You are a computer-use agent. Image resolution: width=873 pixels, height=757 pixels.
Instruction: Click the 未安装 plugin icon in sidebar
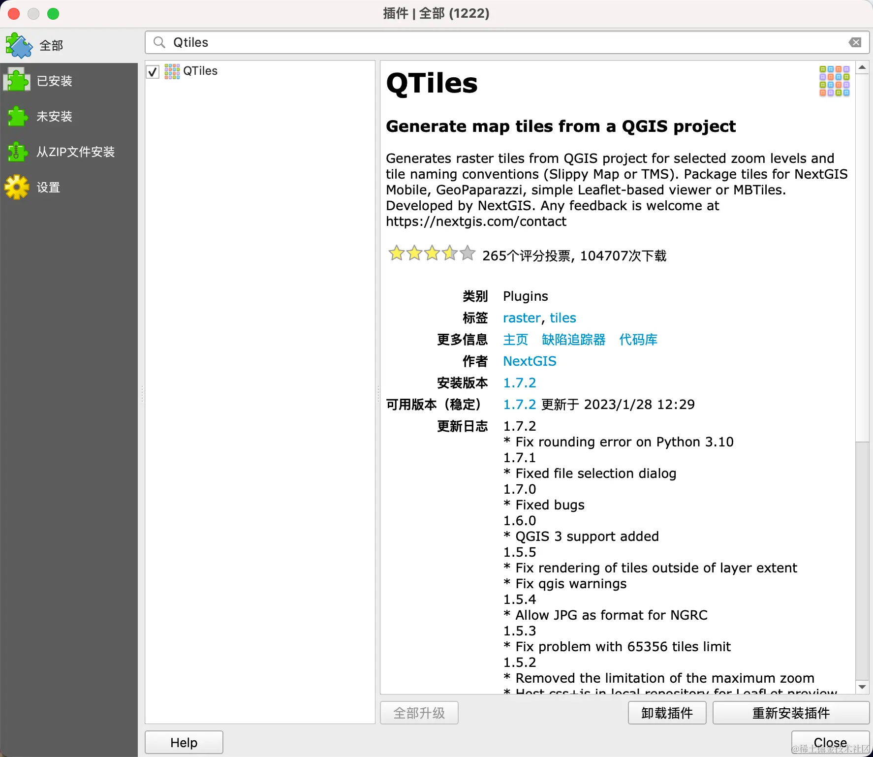pyautogui.click(x=18, y=116)
